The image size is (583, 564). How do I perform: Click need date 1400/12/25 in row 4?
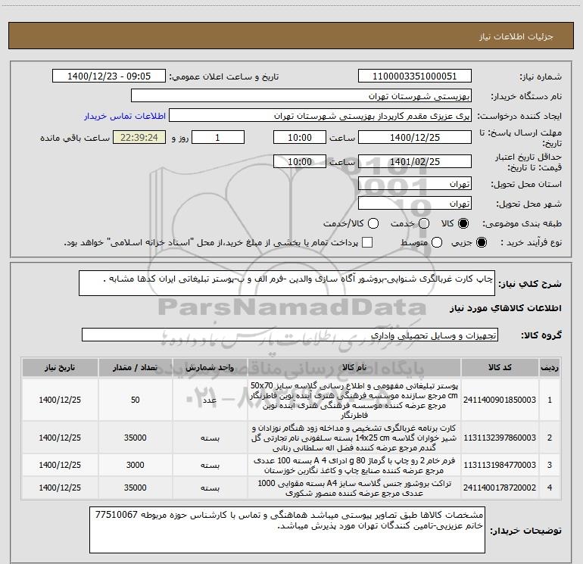click(x=60, y=488)
